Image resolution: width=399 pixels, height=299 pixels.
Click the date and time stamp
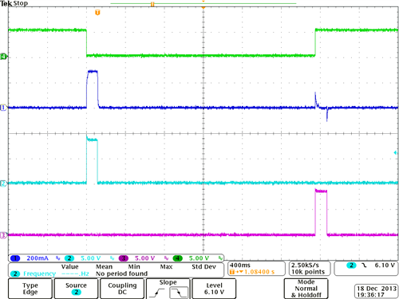(377, 292)
